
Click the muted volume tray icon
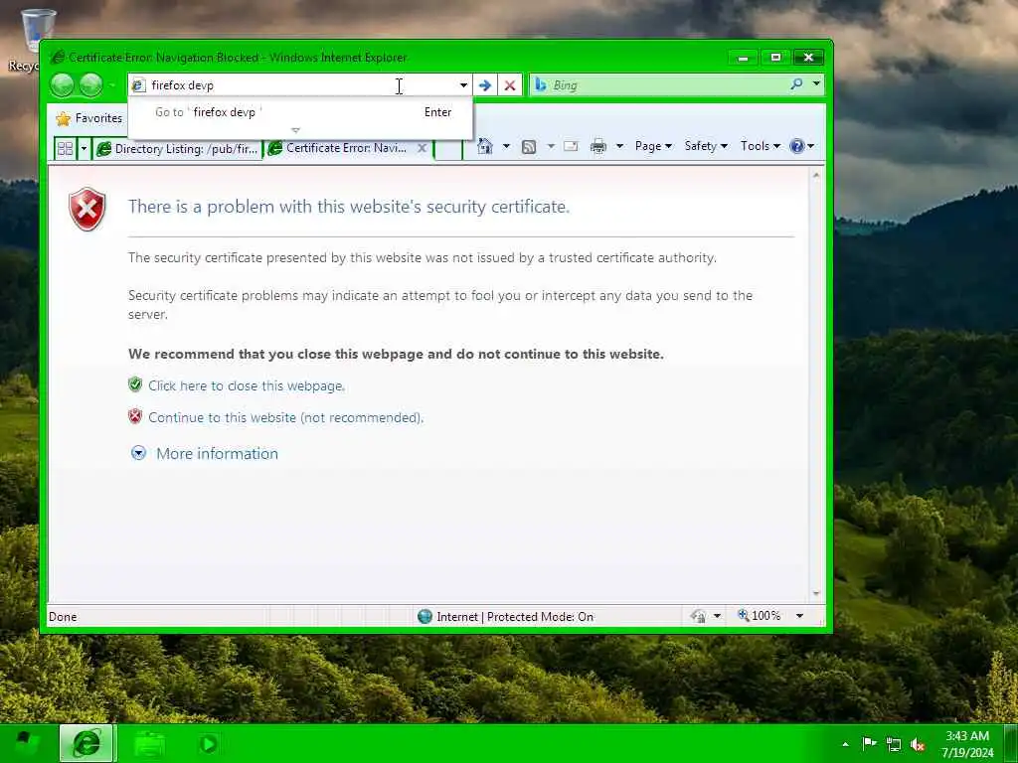pos(918,744)
